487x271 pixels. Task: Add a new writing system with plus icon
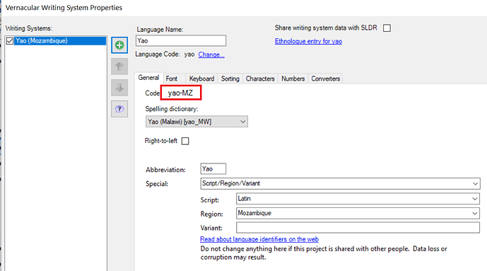coord(119,45)
